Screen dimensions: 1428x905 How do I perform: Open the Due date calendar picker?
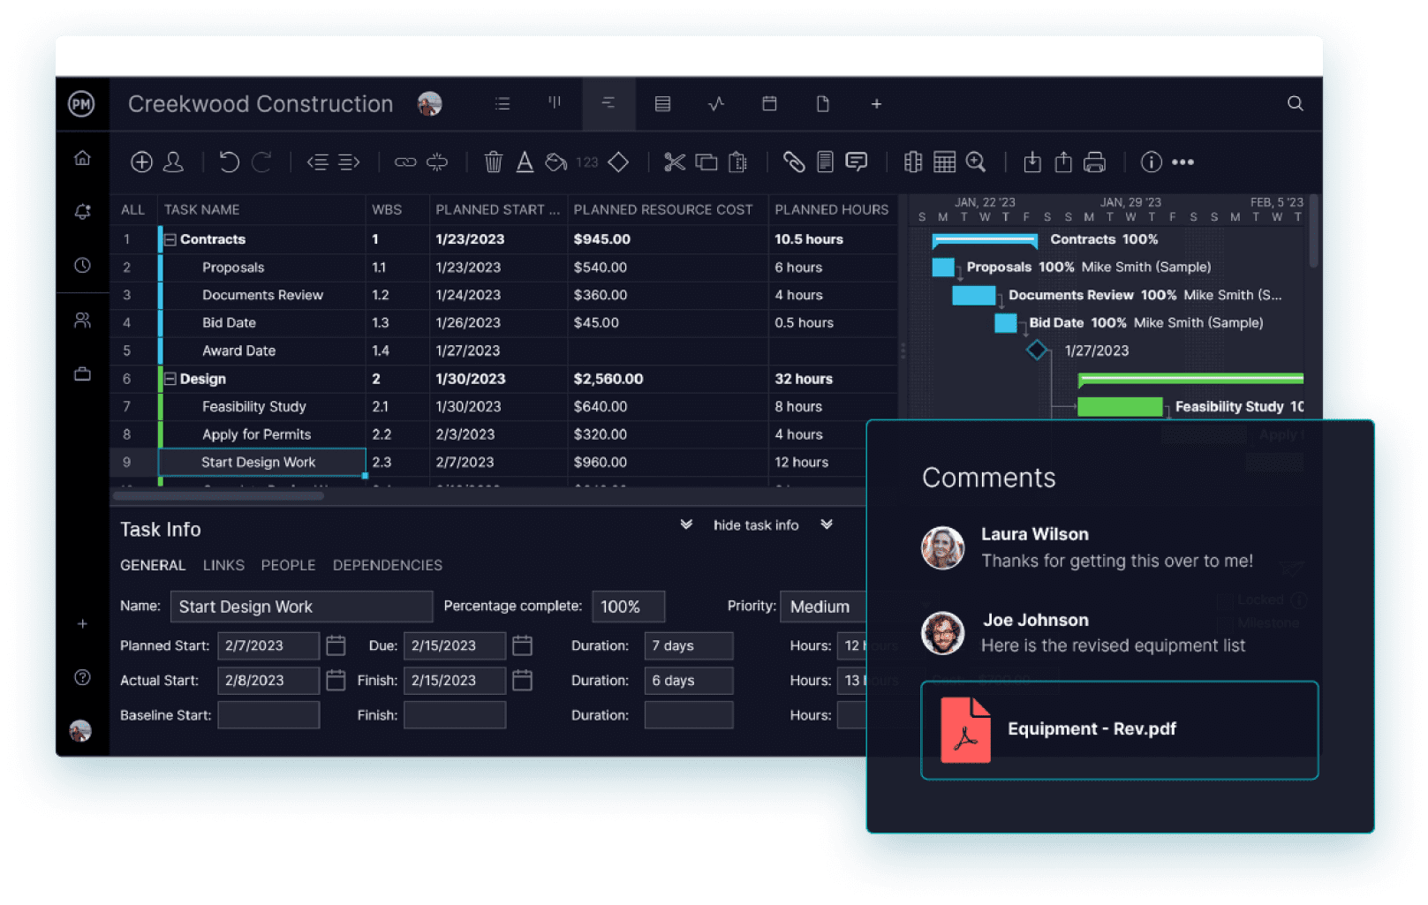[523, 645]
